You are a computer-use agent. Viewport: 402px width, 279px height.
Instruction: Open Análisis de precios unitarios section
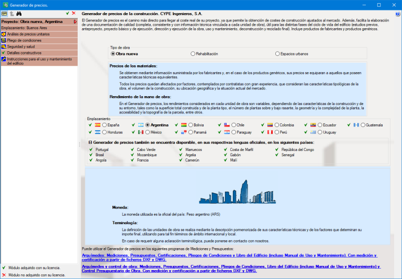click(x=39, y=34)
